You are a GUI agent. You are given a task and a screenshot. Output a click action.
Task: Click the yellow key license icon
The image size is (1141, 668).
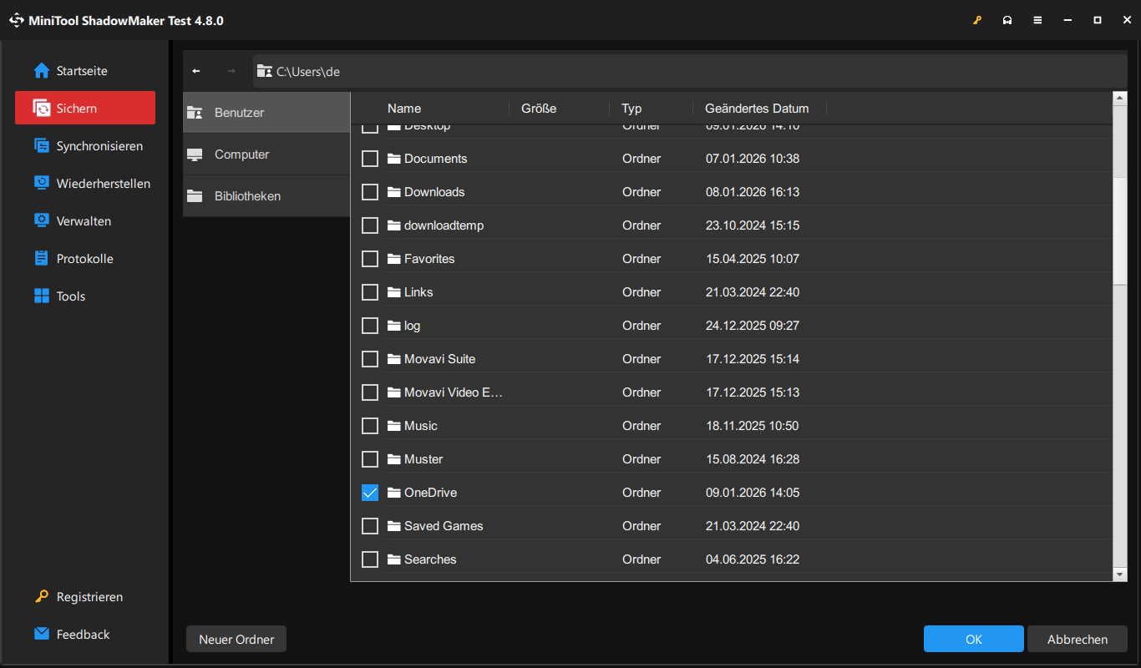(x=977, y=19)
